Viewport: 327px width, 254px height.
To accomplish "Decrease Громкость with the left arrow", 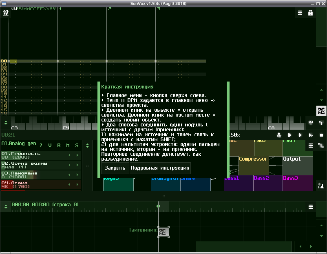I will pyautogui.click(x=69, y=155).
